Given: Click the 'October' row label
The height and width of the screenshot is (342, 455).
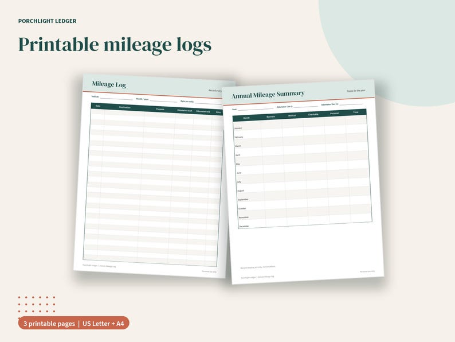Looking at the screenshot, I should click(242, 209).
